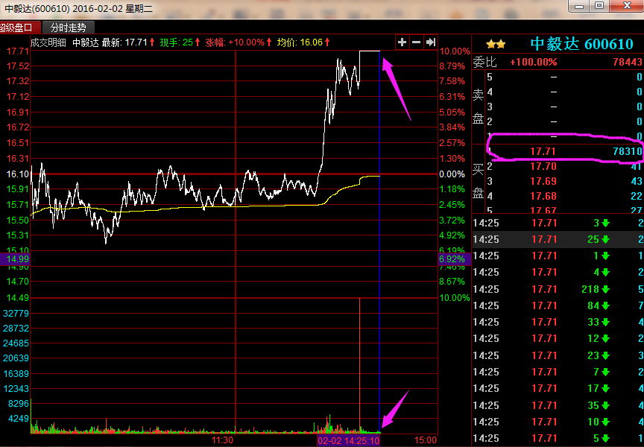The height and width of the screenshot is (447, 644).
Task: Switch to the 分时走势 tab
Action: [x=68, y=28]
